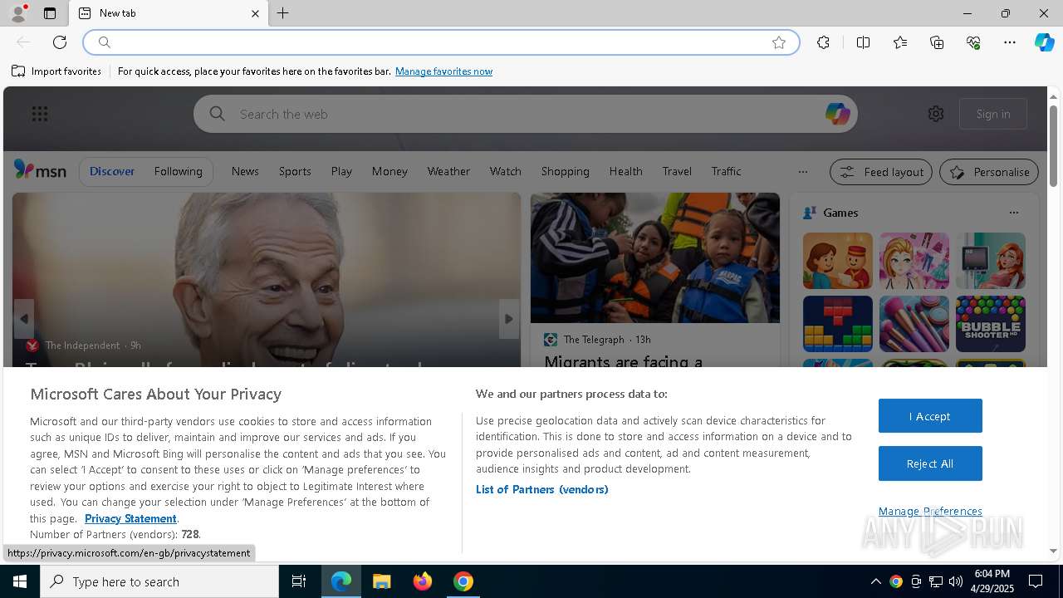Open Browser essentials icon
The width and height of the screenshot is (1063, 598).
(x=973, y=42)
